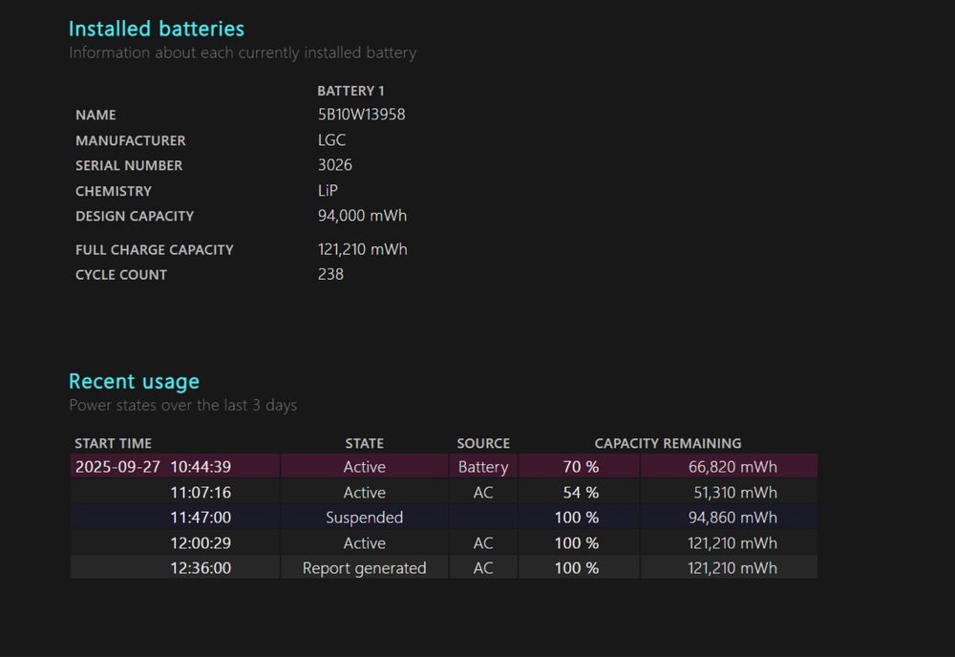Click the 54 % capacity cell

click(x=581, y=493)
